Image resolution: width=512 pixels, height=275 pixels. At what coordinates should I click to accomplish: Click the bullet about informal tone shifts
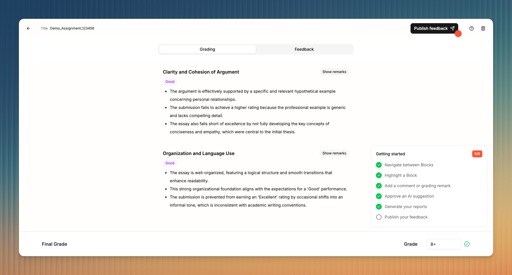[256, 201]
